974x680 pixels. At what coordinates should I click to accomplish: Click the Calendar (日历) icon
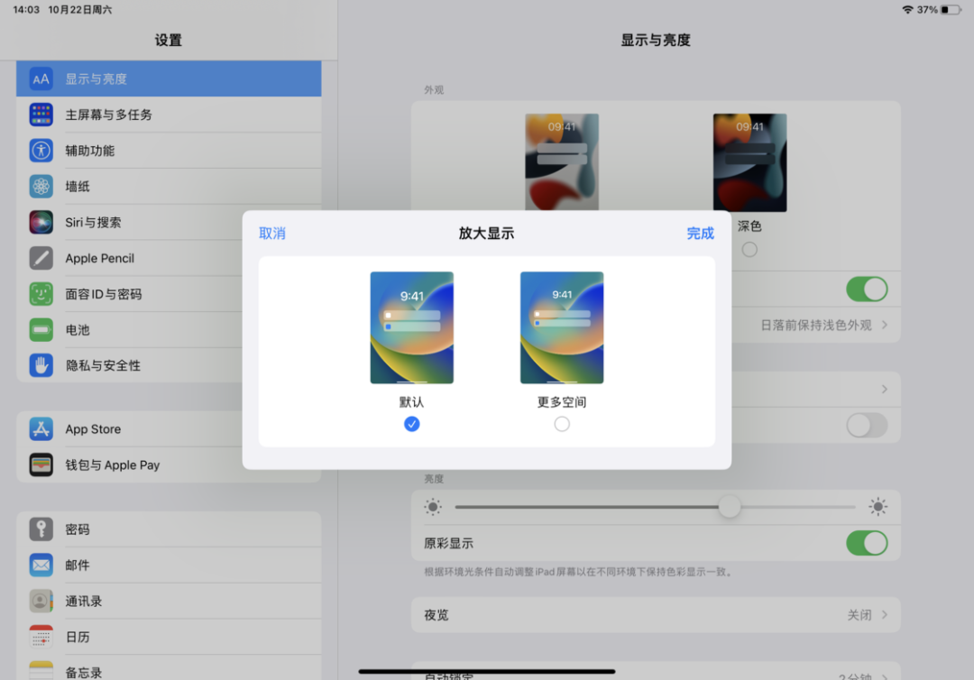coord(41,637)
